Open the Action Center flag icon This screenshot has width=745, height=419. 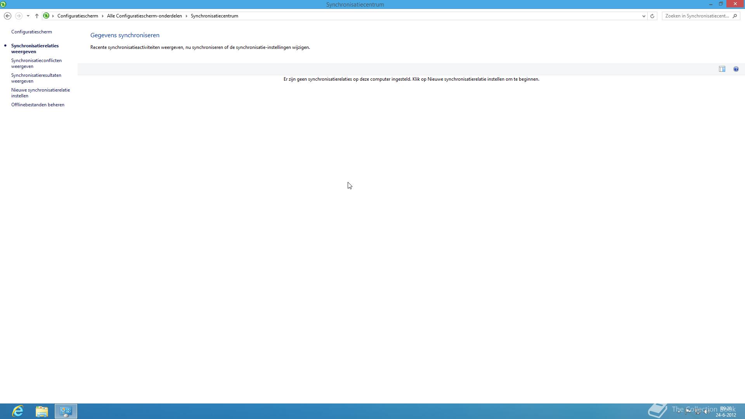tap(688, 412)
